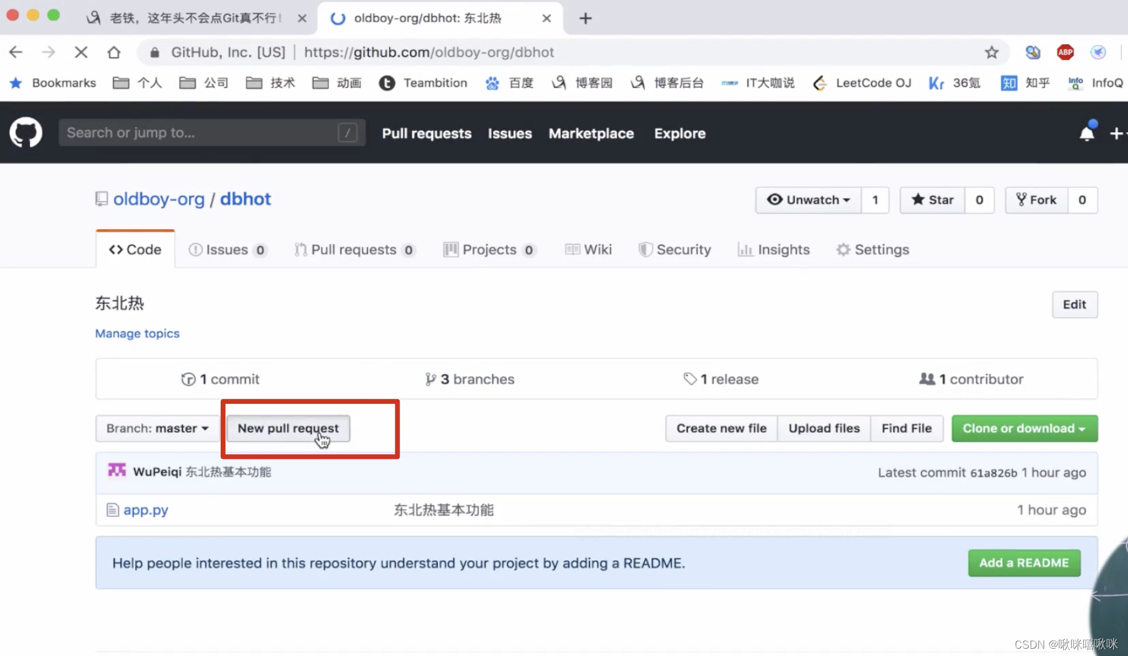The width and height of the screenshot is (1128, 656).
Task: Select the Code tab
Action: click(135, 250)
